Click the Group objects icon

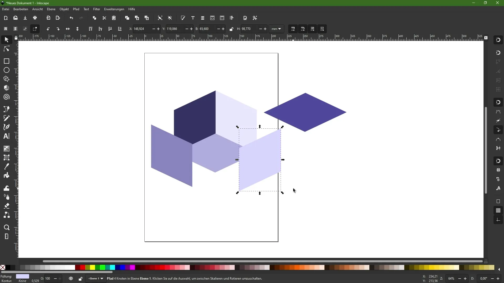(x=160, y=18)
